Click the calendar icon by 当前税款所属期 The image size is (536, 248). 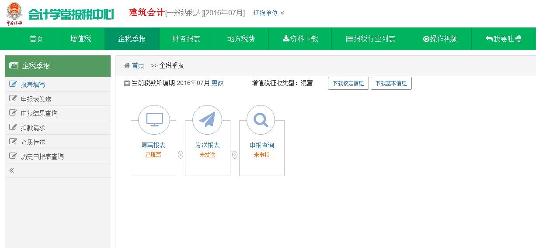[x=127, y=83]
